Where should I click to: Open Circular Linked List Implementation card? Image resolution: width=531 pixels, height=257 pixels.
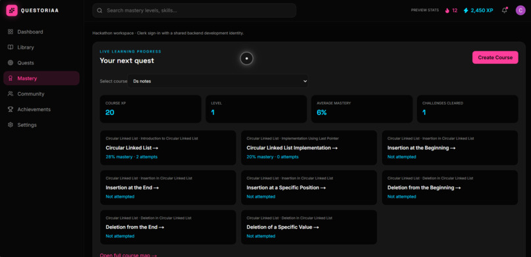(x=309, y=148)
